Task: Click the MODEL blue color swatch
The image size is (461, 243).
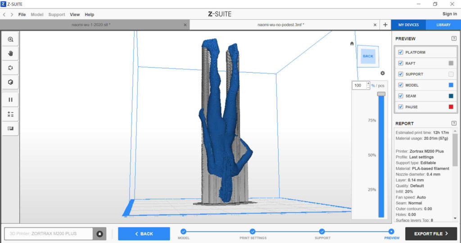Action: tap(451, 85)
